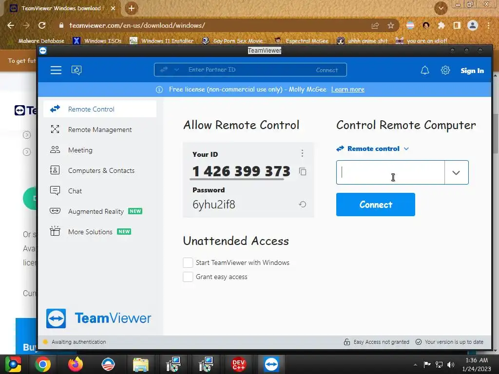Screen dimensions: 499x374
Task: Click the partner ID input box
Action: click(x=390, y=172)
